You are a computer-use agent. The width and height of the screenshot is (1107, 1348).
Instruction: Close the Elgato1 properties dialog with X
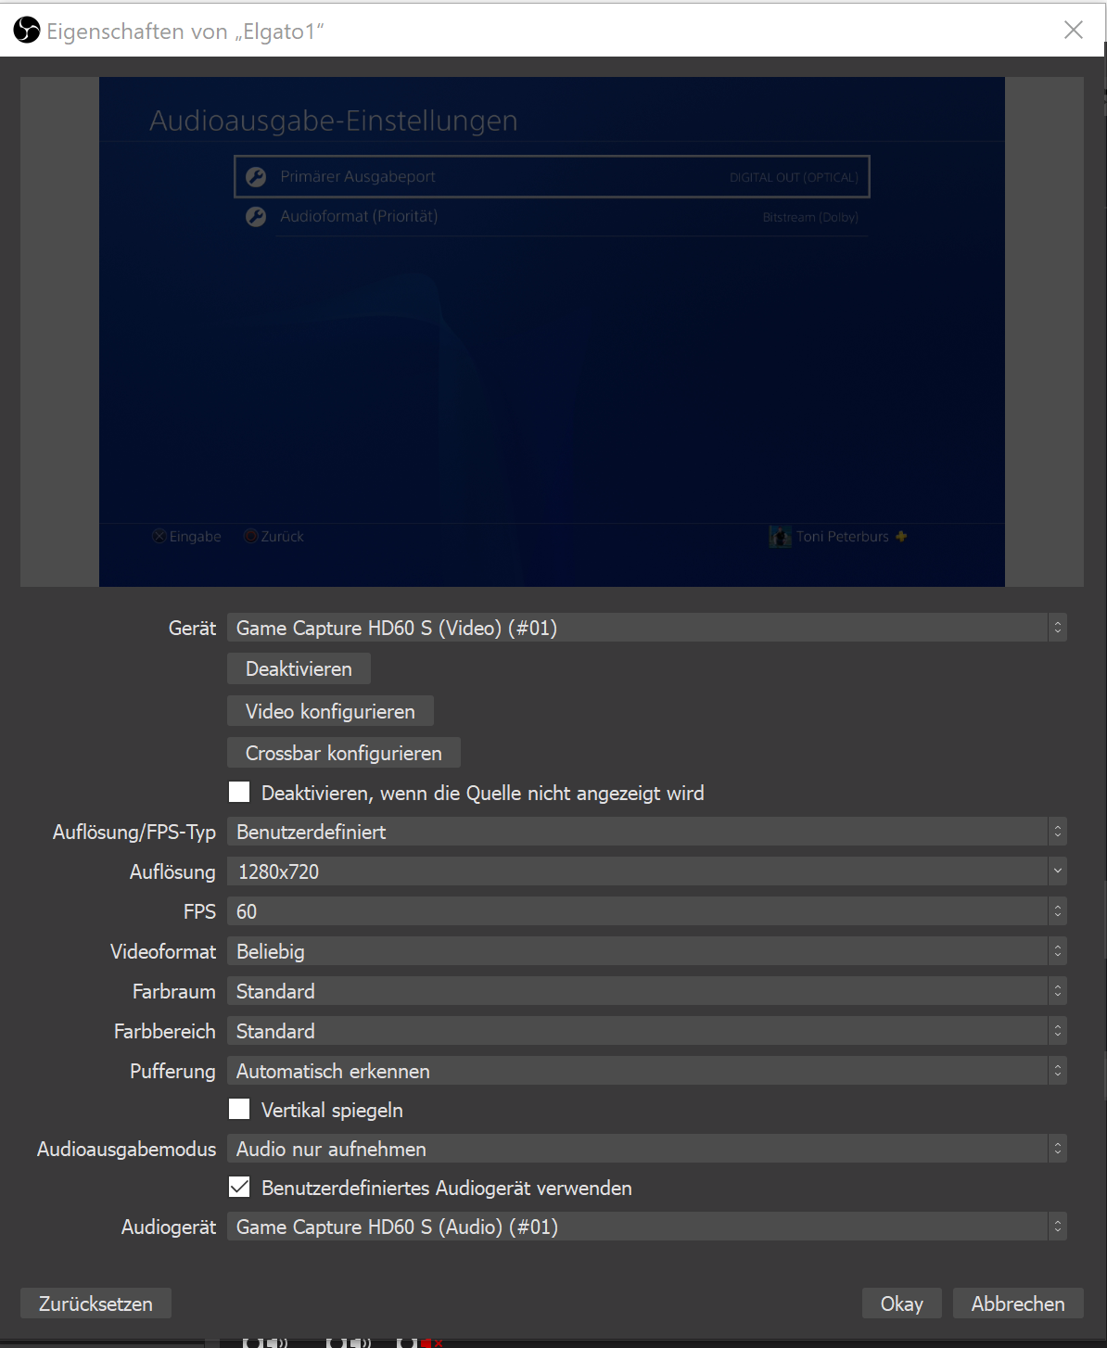pyautogui.click(x=1073, y=30)
